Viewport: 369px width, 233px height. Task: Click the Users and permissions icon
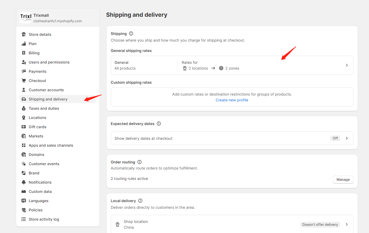tap(24, 62)
